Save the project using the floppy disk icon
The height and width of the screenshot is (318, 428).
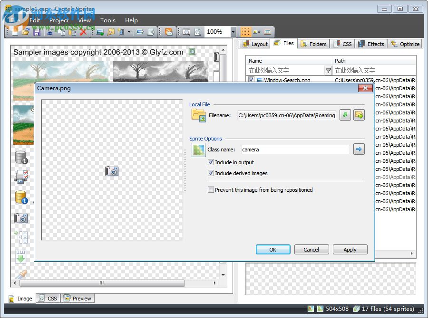[37, 32]
